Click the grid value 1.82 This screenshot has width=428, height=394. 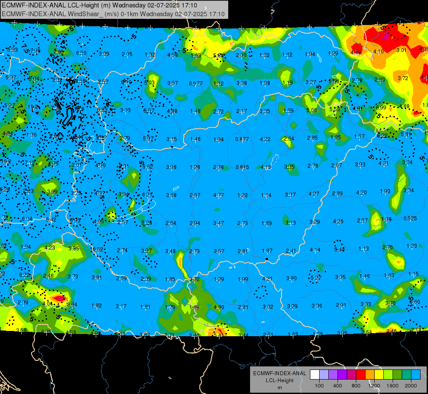tap(96, 306)
